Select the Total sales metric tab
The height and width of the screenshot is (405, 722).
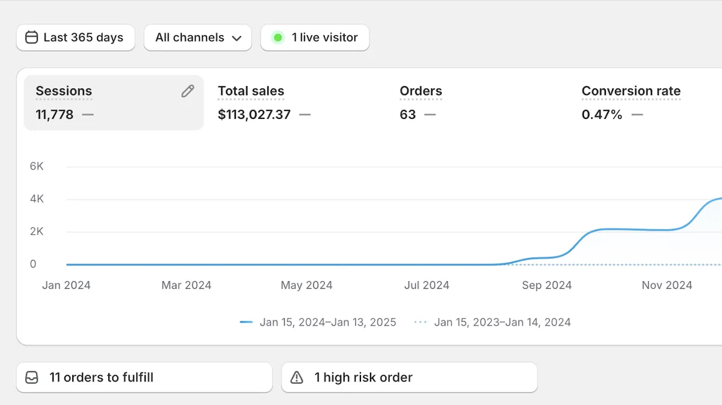[x=296, y=102]
